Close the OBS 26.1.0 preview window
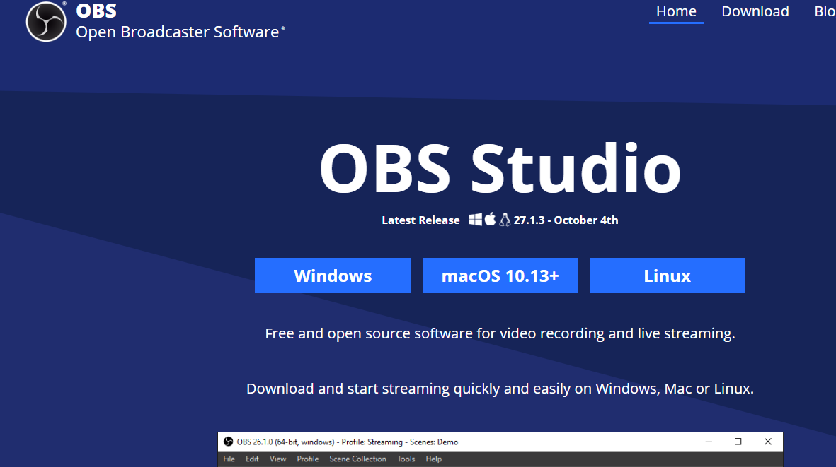This screenshot has height=467, width=836. click(x=768, y=442)
